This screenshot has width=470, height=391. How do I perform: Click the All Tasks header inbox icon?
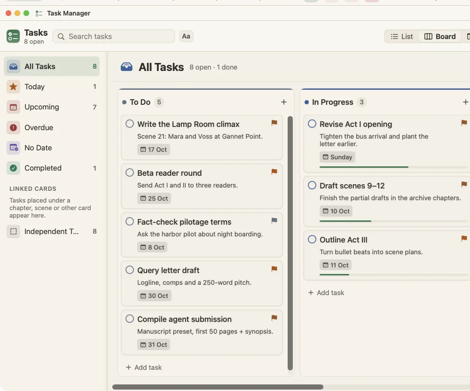[126, 67]
